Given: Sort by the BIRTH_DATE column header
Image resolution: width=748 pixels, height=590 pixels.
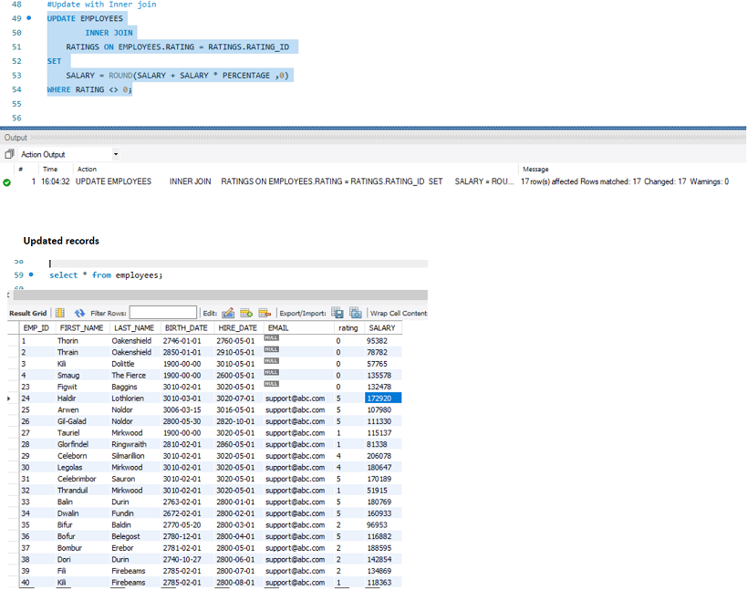Looking at the screenshot, I should pyautogui.click(x=186, y=327).
